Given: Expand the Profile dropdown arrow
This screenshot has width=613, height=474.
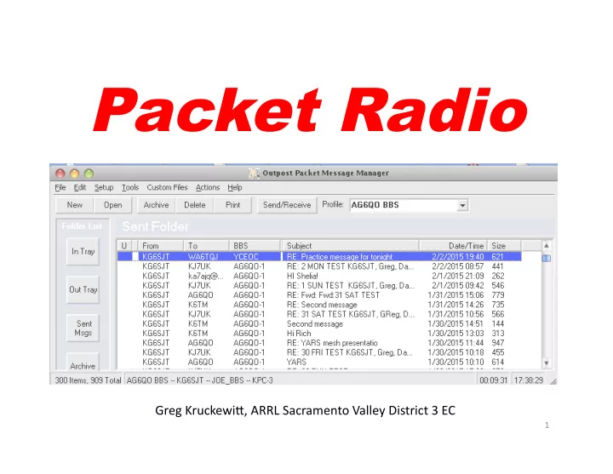Looking at the screenshot, I should [462, 205].
